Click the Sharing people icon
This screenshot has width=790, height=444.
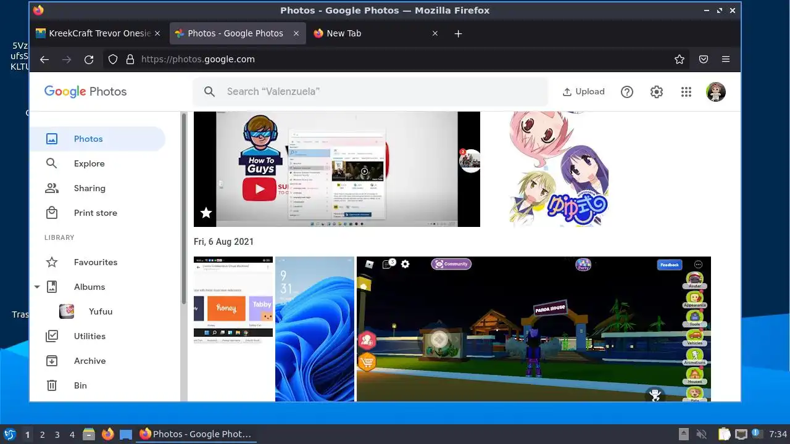click(52, 188)
